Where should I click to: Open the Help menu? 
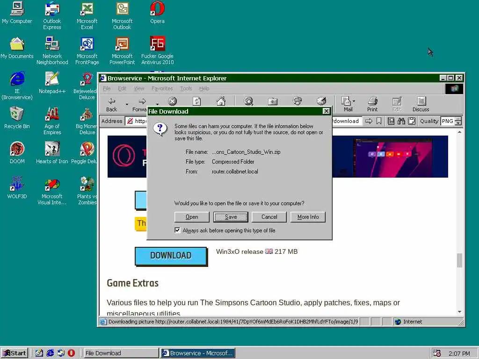click(x=204, y=88)
